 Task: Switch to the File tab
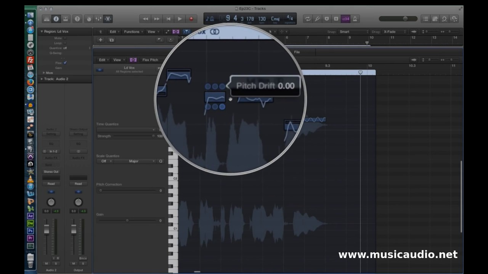tap(297, 52)
